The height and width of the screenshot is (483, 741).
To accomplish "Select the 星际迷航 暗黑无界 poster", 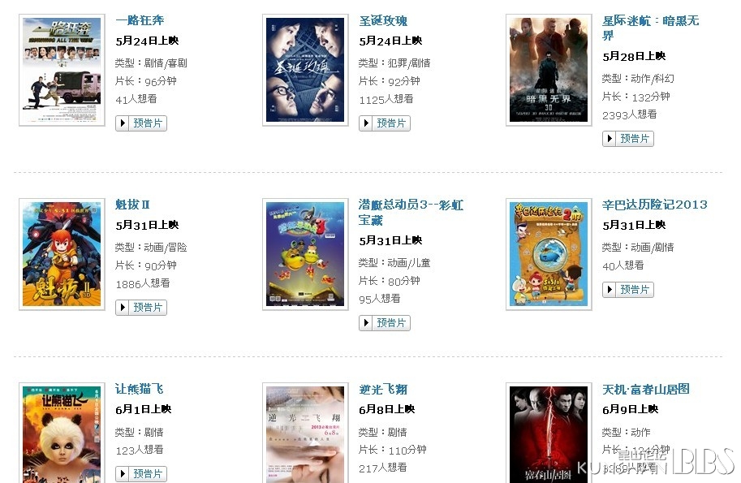I will tap(549, 70).
